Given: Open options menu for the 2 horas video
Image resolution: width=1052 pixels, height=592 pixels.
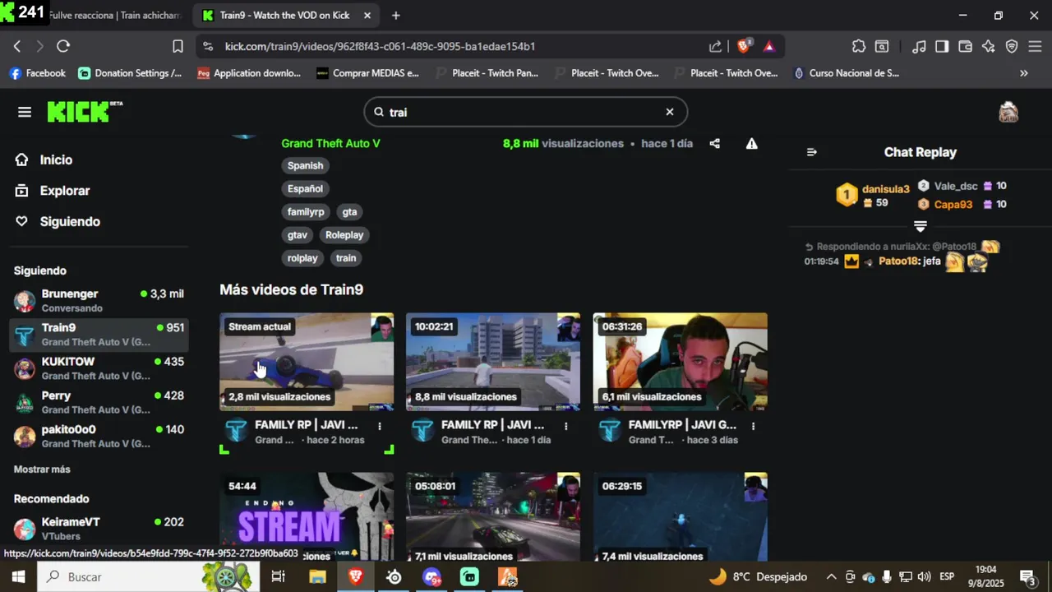Looking at the screenshot, I should pos(379,426).
